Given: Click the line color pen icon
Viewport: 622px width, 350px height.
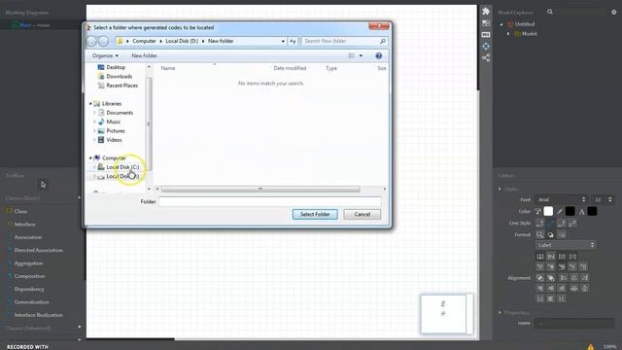Looking at the screenshot, I should tap(560, 212).
